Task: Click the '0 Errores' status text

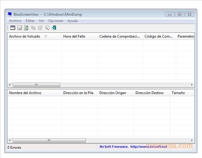Action: point(14,147)
